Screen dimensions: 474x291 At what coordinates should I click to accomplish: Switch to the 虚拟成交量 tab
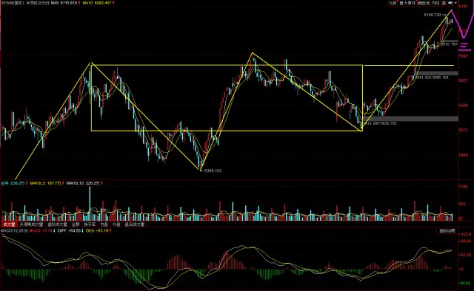click(57, 225)
